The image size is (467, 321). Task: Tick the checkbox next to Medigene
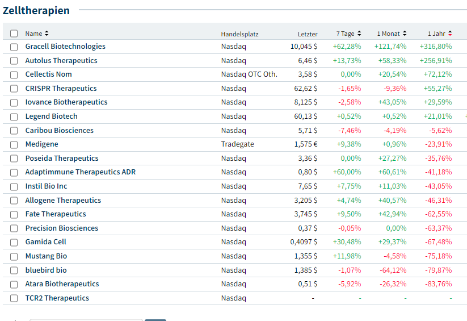point(14,144)
